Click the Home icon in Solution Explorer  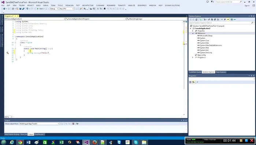coord(196,19)
